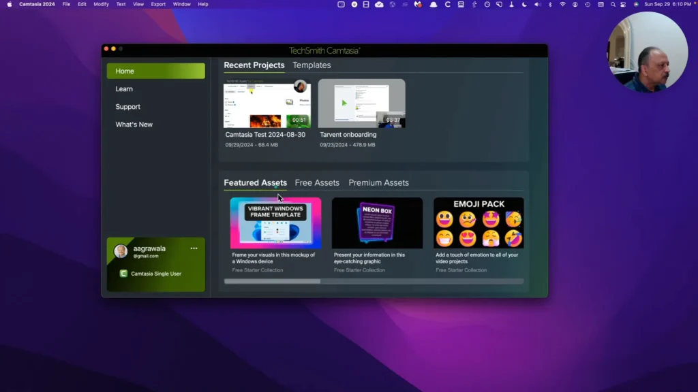The height and width of the screenshot is (392, 698).
Task: Click the leftmost rounded-rectangle menu bar icon
Action: click(341, 4)
